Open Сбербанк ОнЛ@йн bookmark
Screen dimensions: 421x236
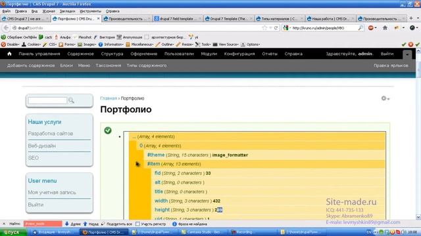19,37
